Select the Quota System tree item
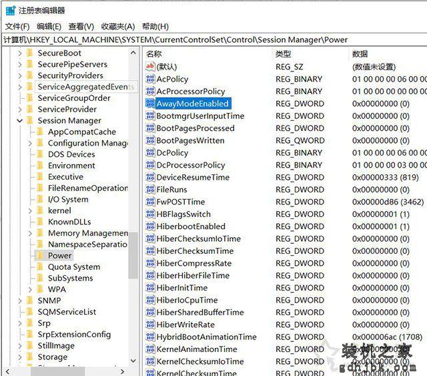Image resolution: width=427 pixels, height=376 pixels. pos(74,266)
